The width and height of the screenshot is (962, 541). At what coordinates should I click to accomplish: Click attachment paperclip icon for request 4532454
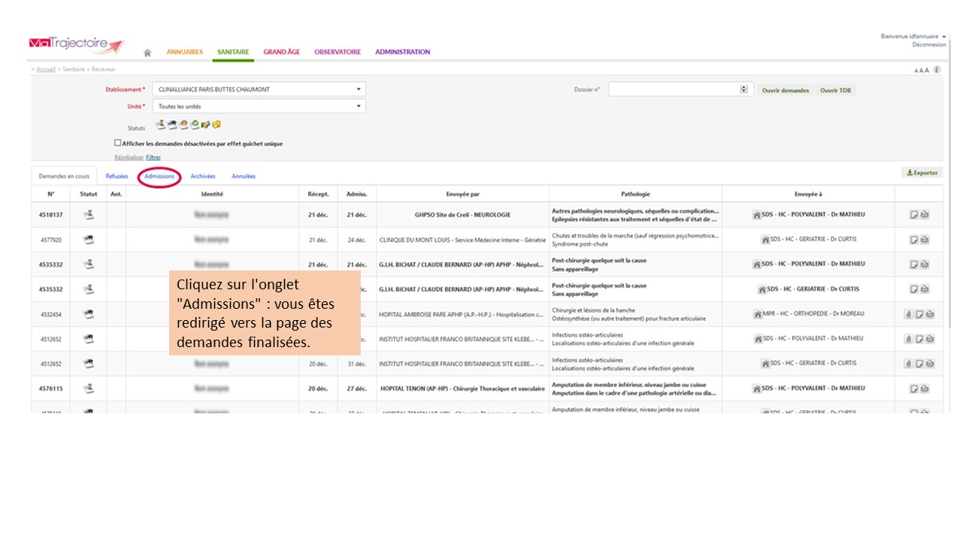(x=908, y=314)
